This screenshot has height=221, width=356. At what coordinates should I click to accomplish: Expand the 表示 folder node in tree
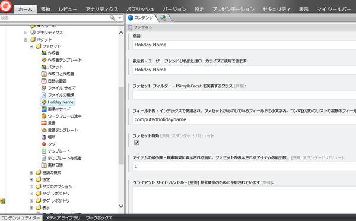click(x=31, y=208)
